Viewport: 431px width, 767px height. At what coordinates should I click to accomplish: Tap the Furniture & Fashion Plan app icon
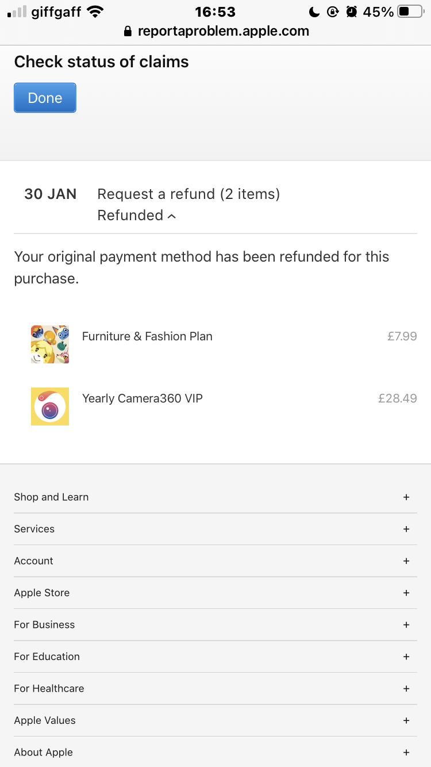(x=50, y=344)
